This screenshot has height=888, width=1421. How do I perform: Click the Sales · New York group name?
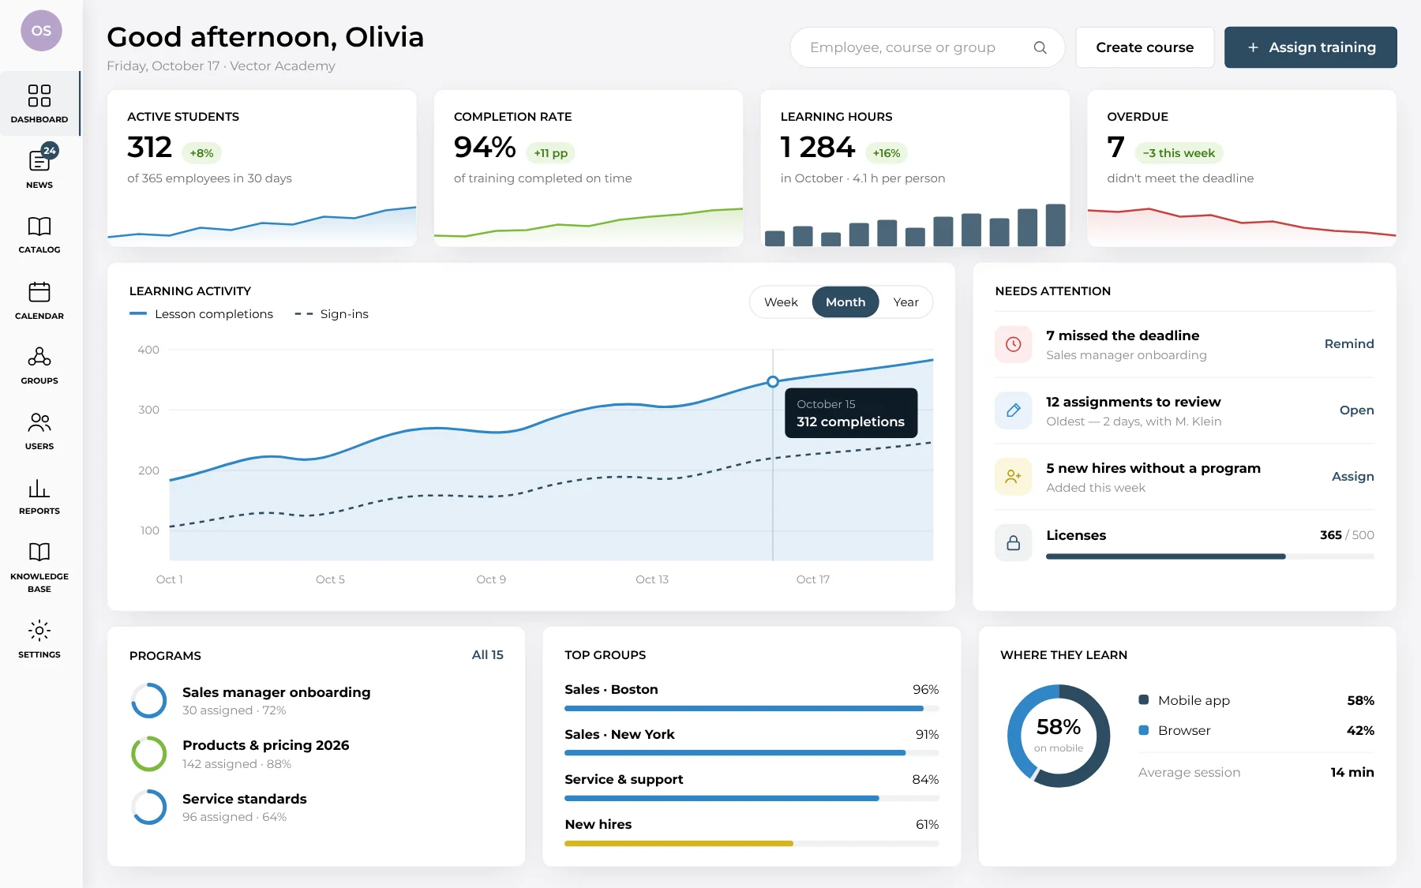coord(620,734)
